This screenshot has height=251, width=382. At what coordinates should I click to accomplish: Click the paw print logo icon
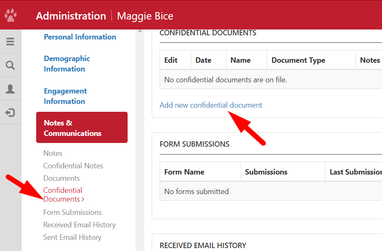coord(10,15)
